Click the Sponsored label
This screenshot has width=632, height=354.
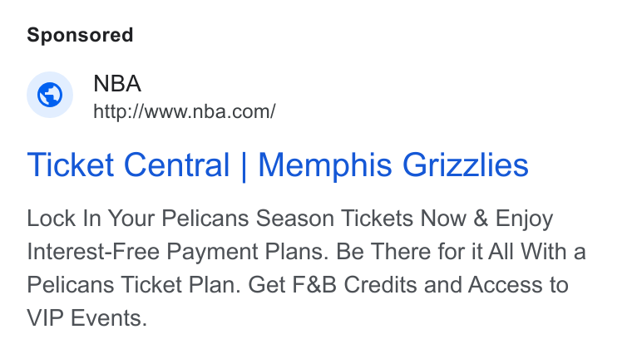(80, 36)
